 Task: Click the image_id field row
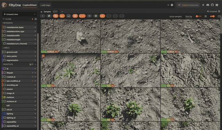[x=19, y=93]
